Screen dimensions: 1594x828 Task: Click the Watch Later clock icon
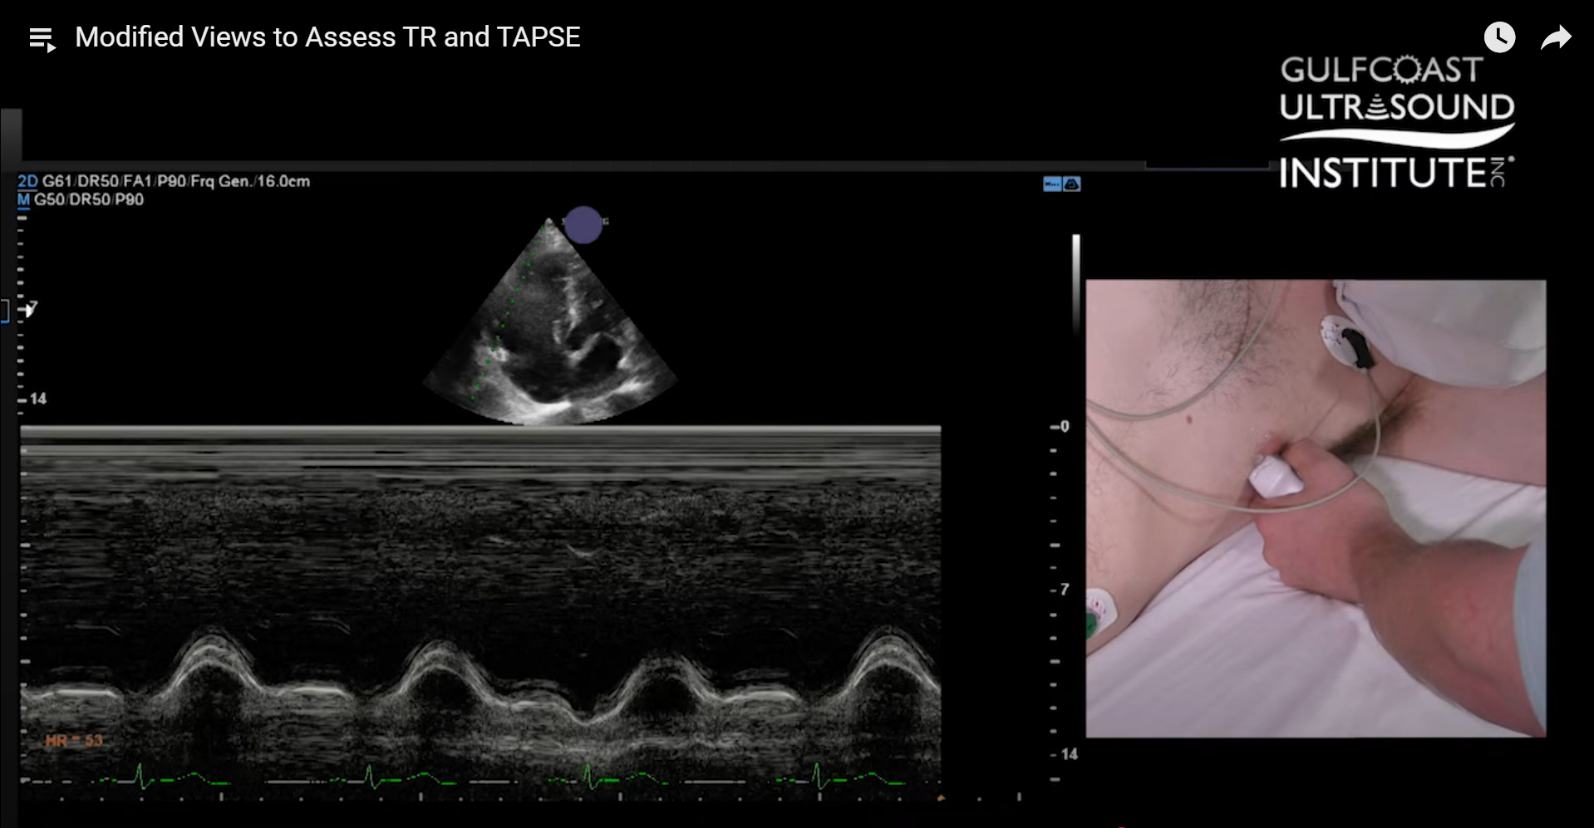point(1499,37)
